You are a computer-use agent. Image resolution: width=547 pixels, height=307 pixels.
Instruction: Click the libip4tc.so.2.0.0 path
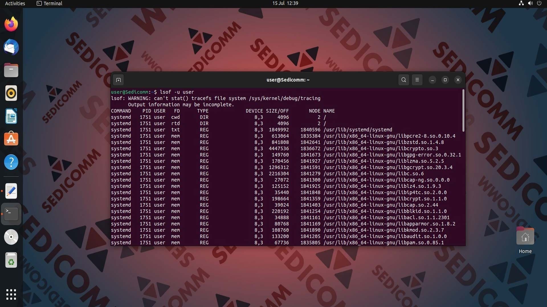(385, 192)
